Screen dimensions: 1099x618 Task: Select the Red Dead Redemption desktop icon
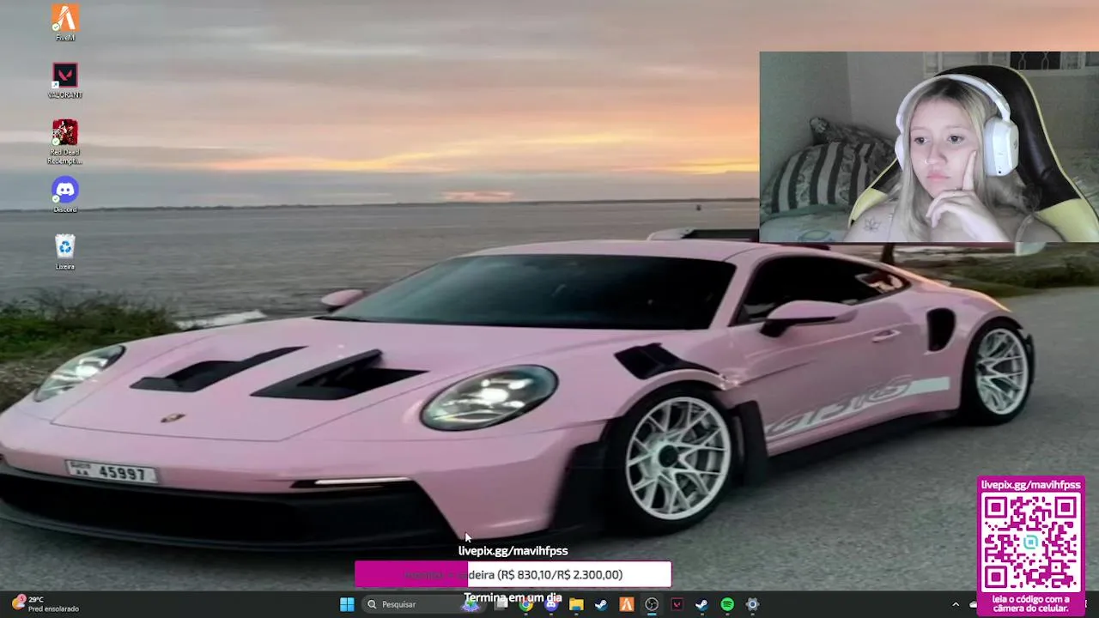64,142
